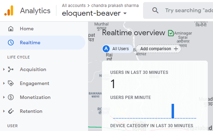The width and height of the screenshot is (213, 131).
Task: Click the Home house icon
Action: click(x=11, y=29)
